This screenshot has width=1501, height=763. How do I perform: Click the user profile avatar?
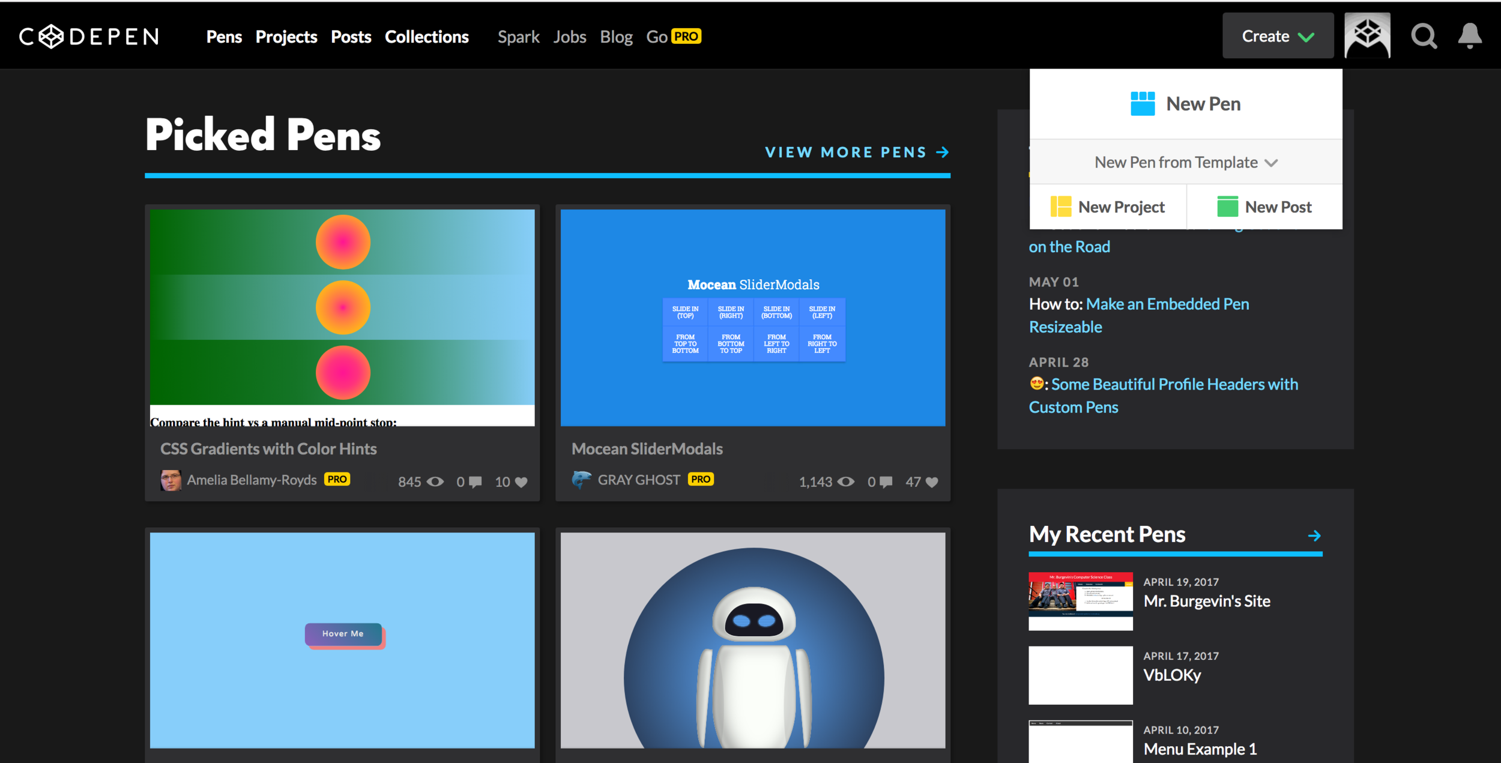point(1367,35)
